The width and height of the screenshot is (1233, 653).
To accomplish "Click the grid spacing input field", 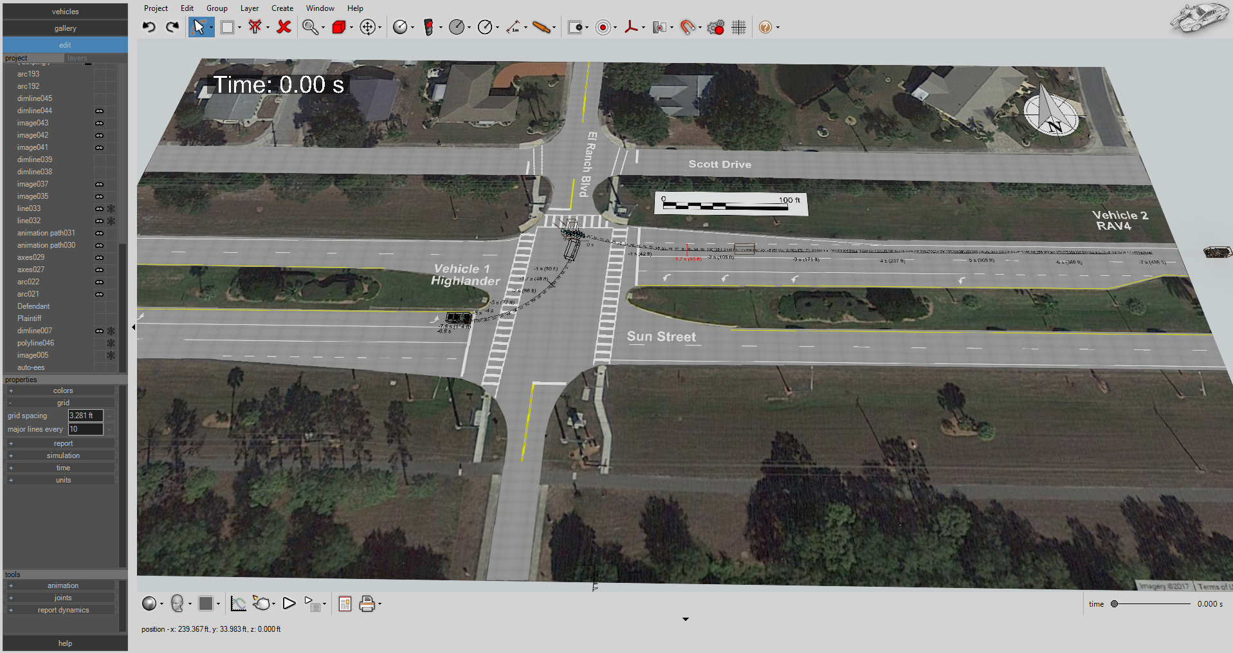I will (x=86, y=416).
